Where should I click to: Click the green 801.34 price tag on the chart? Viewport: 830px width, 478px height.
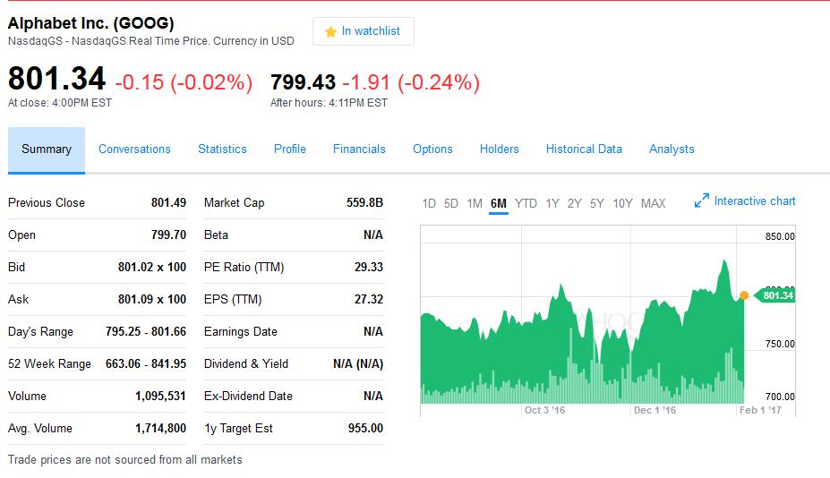click(x=774, y=295)
